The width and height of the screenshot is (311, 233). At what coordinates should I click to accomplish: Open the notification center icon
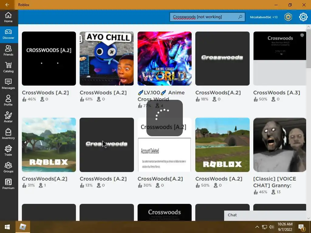click(301, 228)
